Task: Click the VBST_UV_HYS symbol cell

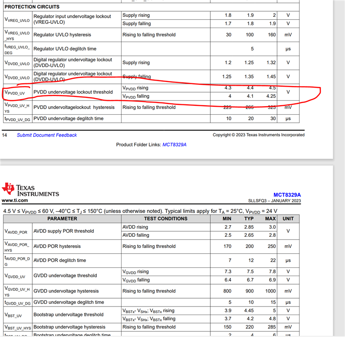Action: click(x=18, y=327)
